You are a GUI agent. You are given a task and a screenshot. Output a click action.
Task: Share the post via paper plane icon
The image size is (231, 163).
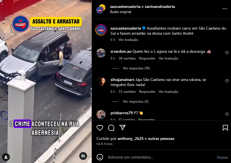click(x=122, y=127)
